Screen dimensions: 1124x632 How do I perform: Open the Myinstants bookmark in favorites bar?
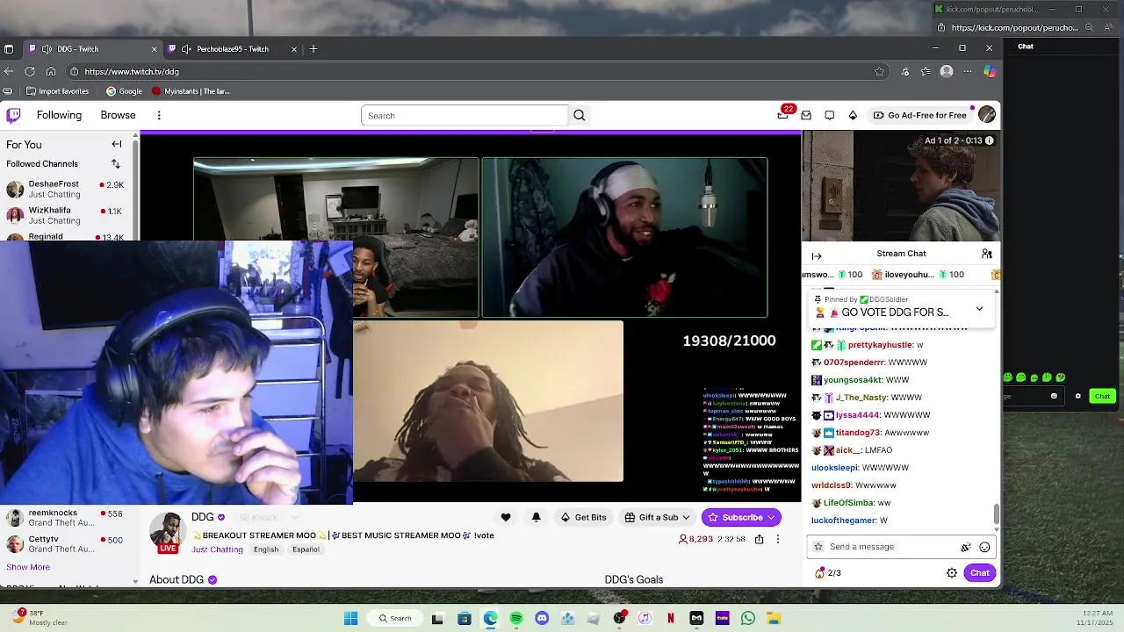191,91
